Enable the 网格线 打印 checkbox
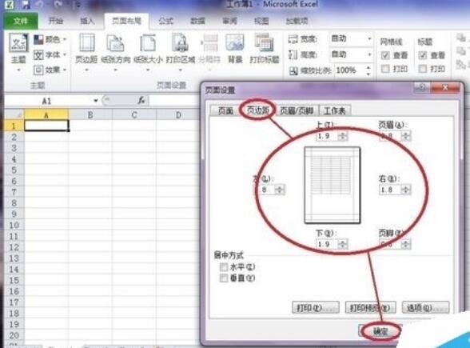Screen dimensions: 470x348 pos(385,69)
